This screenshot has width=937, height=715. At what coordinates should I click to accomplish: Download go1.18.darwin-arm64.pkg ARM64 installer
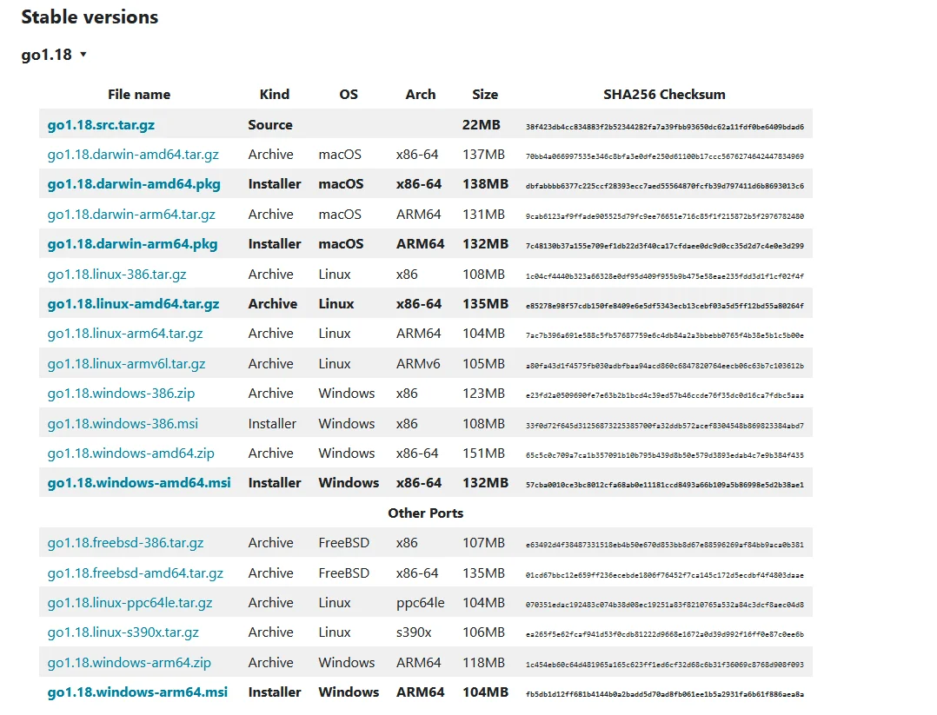132,244
